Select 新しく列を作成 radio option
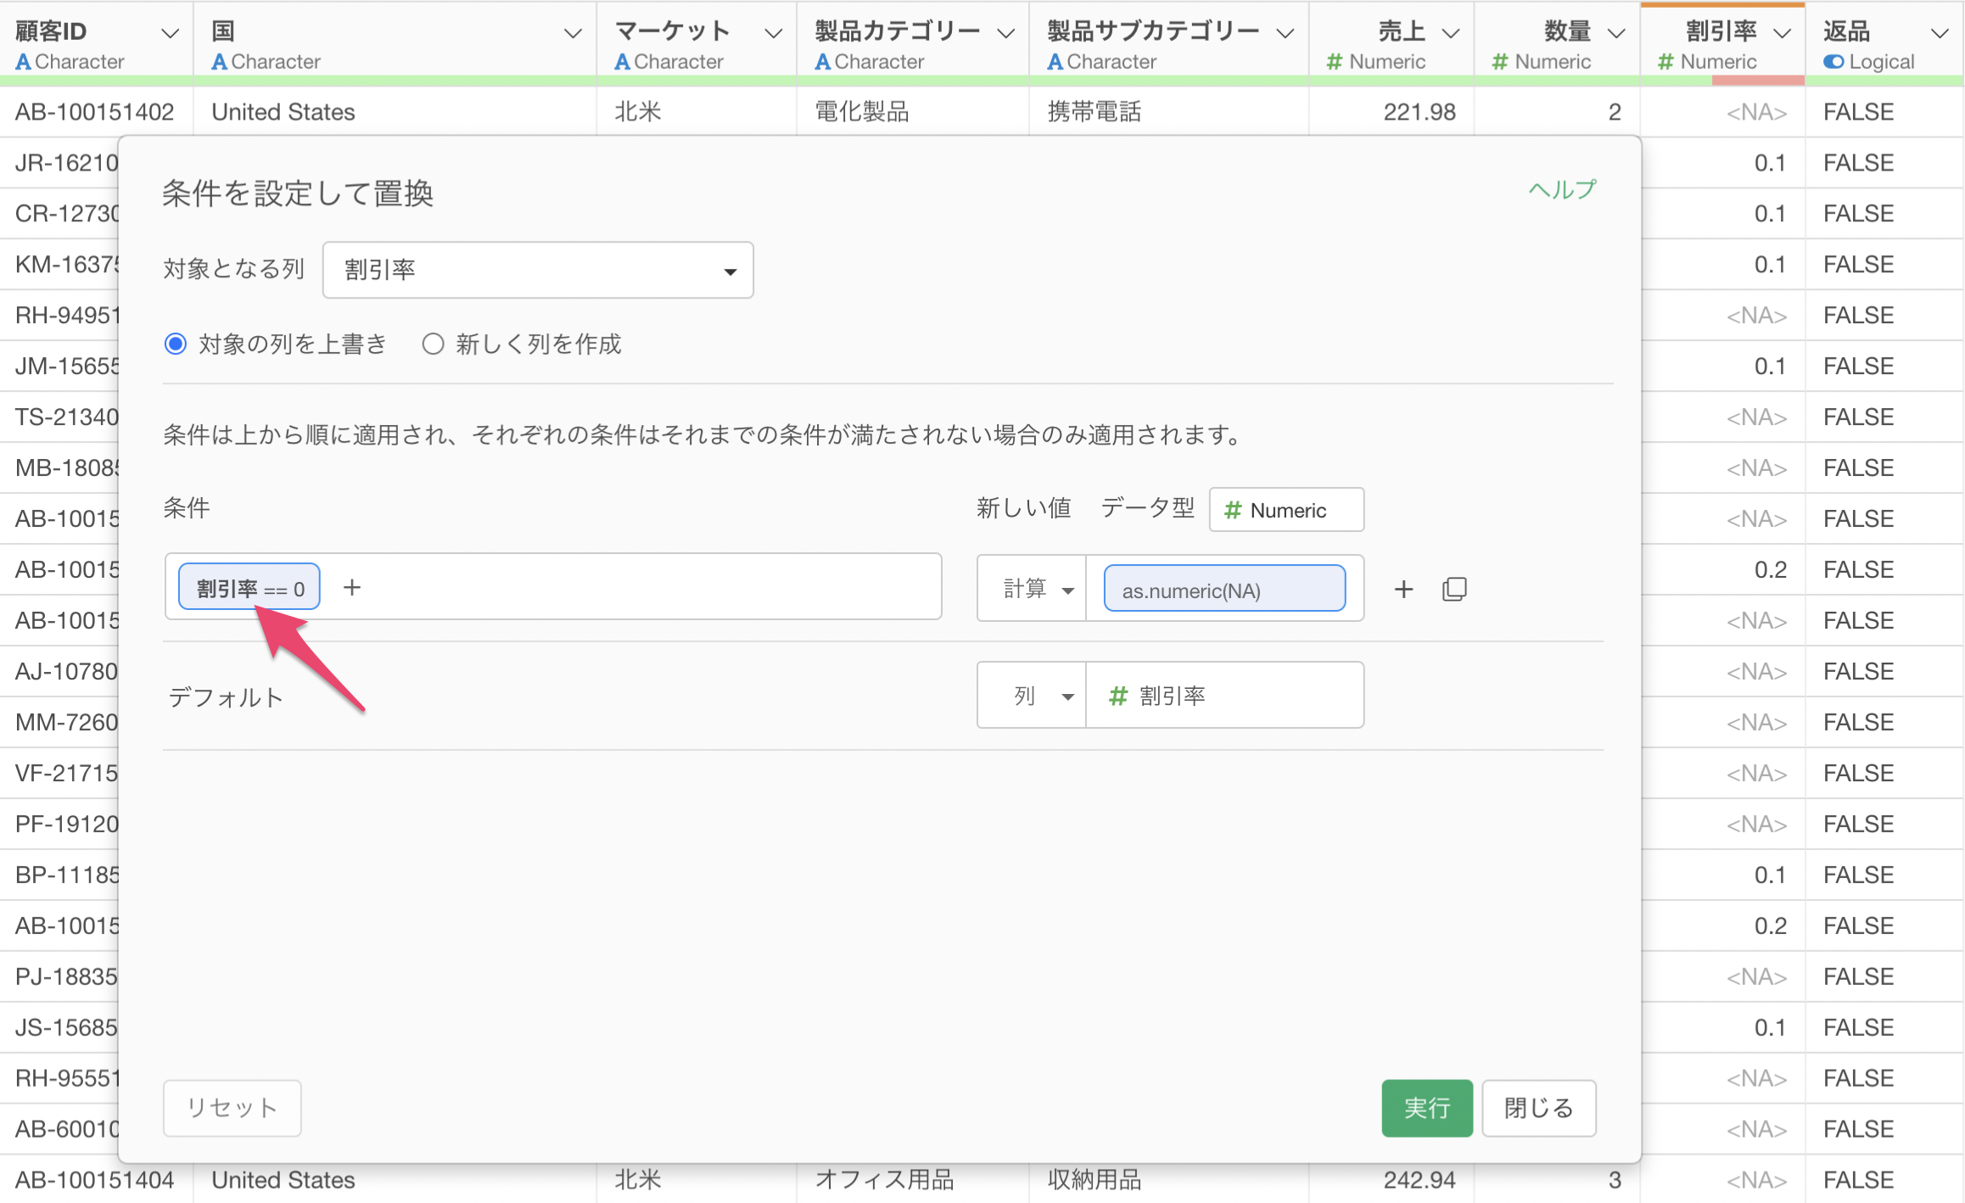The width and height of the screenshot is (1965, 1203). pyautogui.click(x=433, y=344)
